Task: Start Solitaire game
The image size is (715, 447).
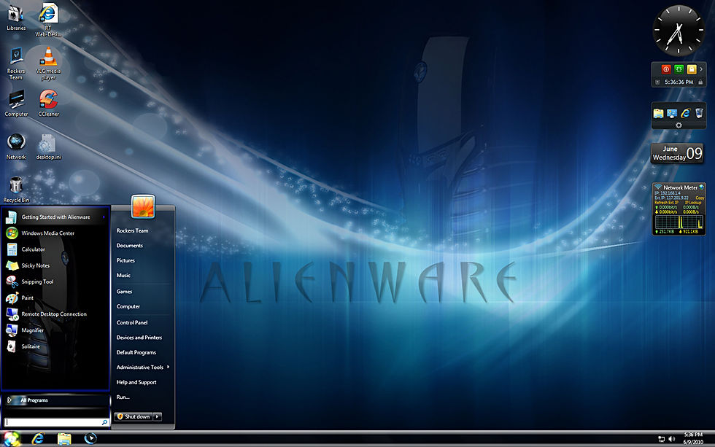Action: [55, 346]
